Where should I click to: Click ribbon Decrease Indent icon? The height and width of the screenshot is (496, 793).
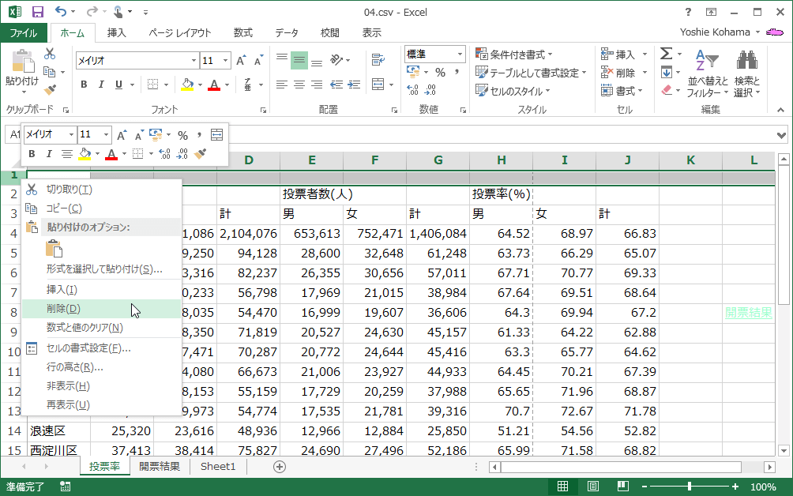[336, 85]
